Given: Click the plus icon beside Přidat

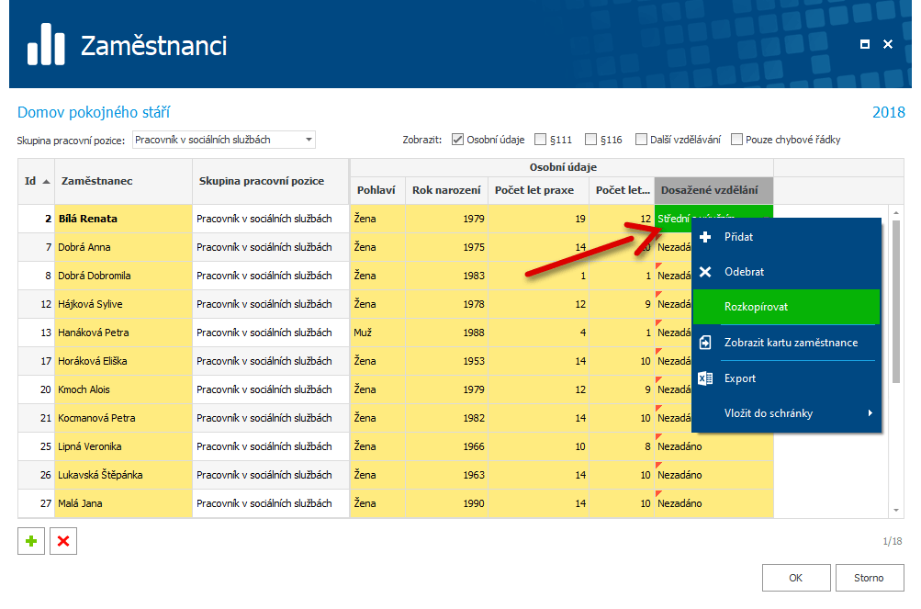Looking at the screenshot, I should coord(705,237).
